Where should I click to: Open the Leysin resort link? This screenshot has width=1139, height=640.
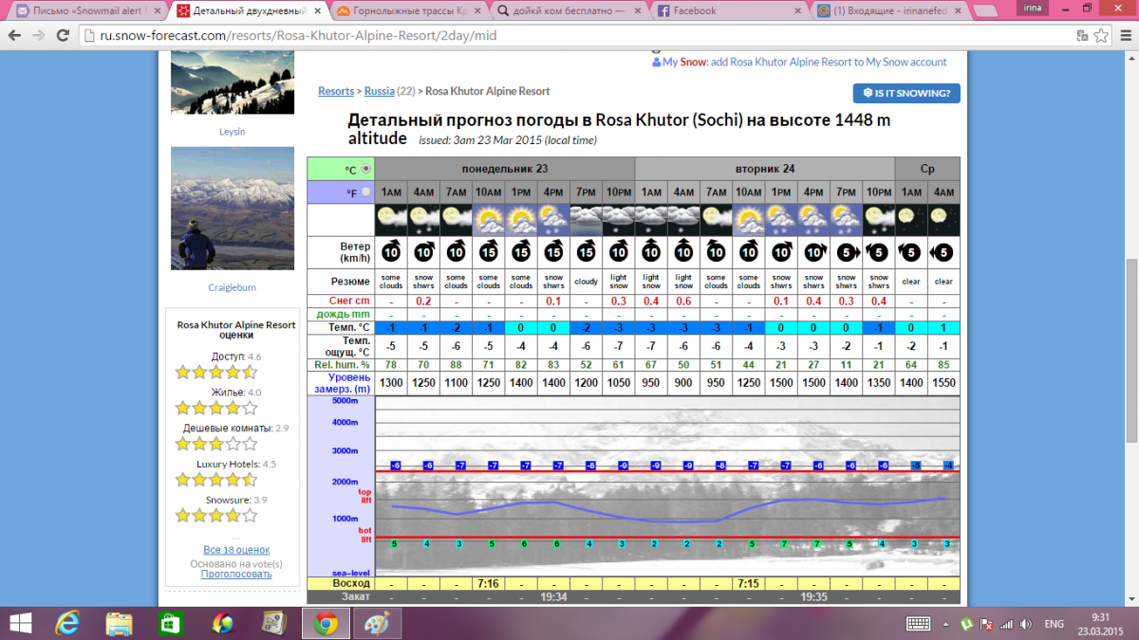click(x=233, y=132)
